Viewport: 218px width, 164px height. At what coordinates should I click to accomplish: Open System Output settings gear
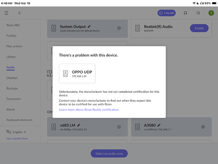tap(119, 28)
